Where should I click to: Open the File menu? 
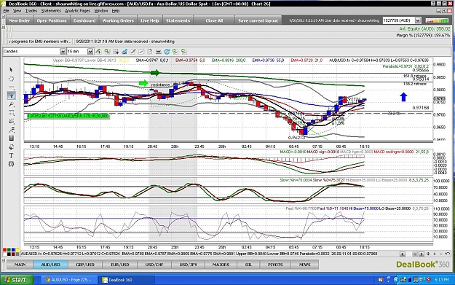(6, 11)
